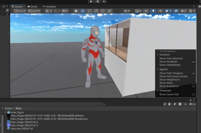Open the grid snapping settings arrow
201x133 pixels.
(51, 11)
